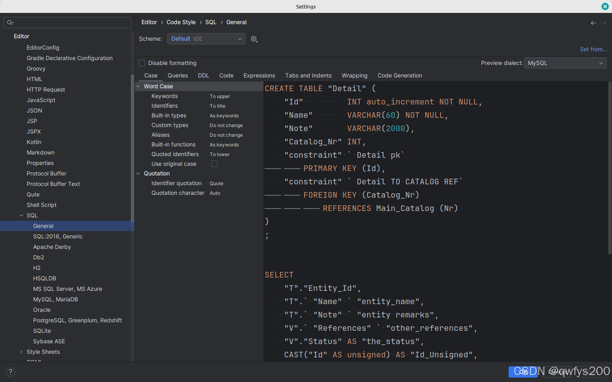The height and width of the screenshot is (382, 612).
Task: Click the back navigation arrow
Action: pos(593,23)
